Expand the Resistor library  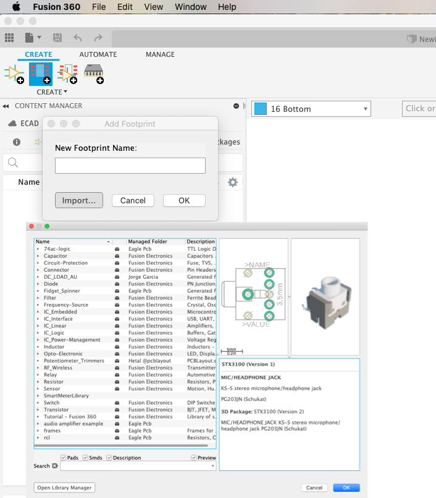tap(38, 382)
